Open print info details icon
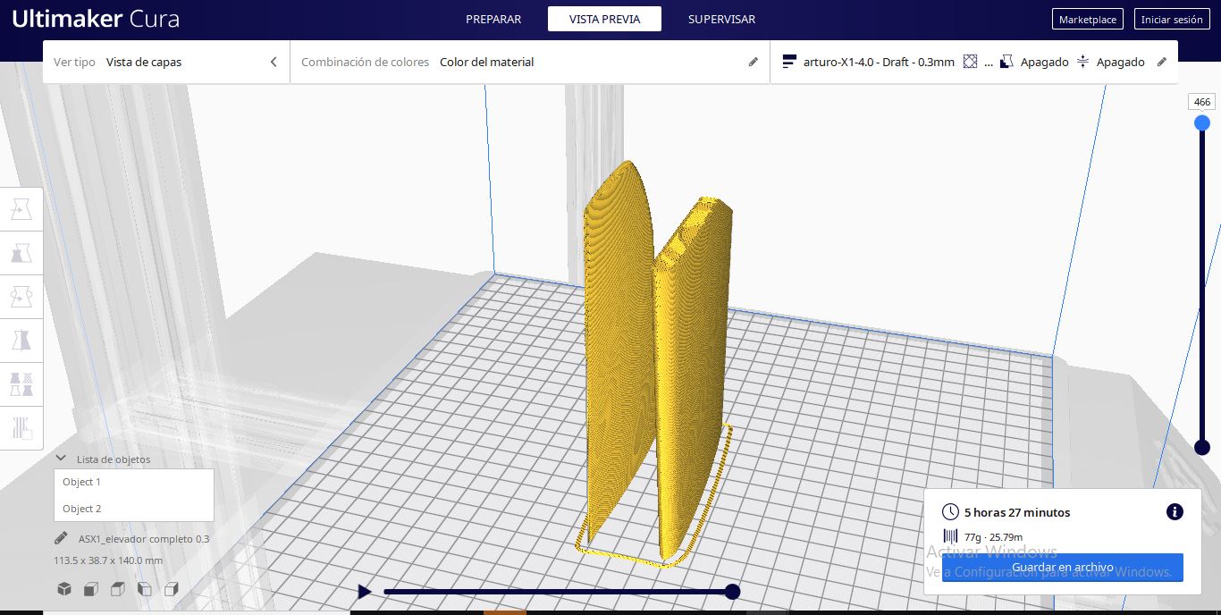Viewport: 1221px width, 615px height. [1175, 512]
